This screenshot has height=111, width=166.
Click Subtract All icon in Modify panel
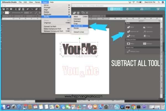pos(129,32)
